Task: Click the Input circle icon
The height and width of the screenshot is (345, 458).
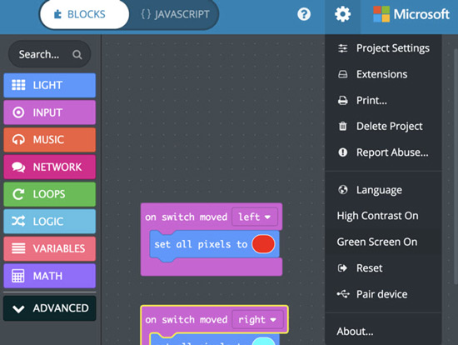Action: 18,112
